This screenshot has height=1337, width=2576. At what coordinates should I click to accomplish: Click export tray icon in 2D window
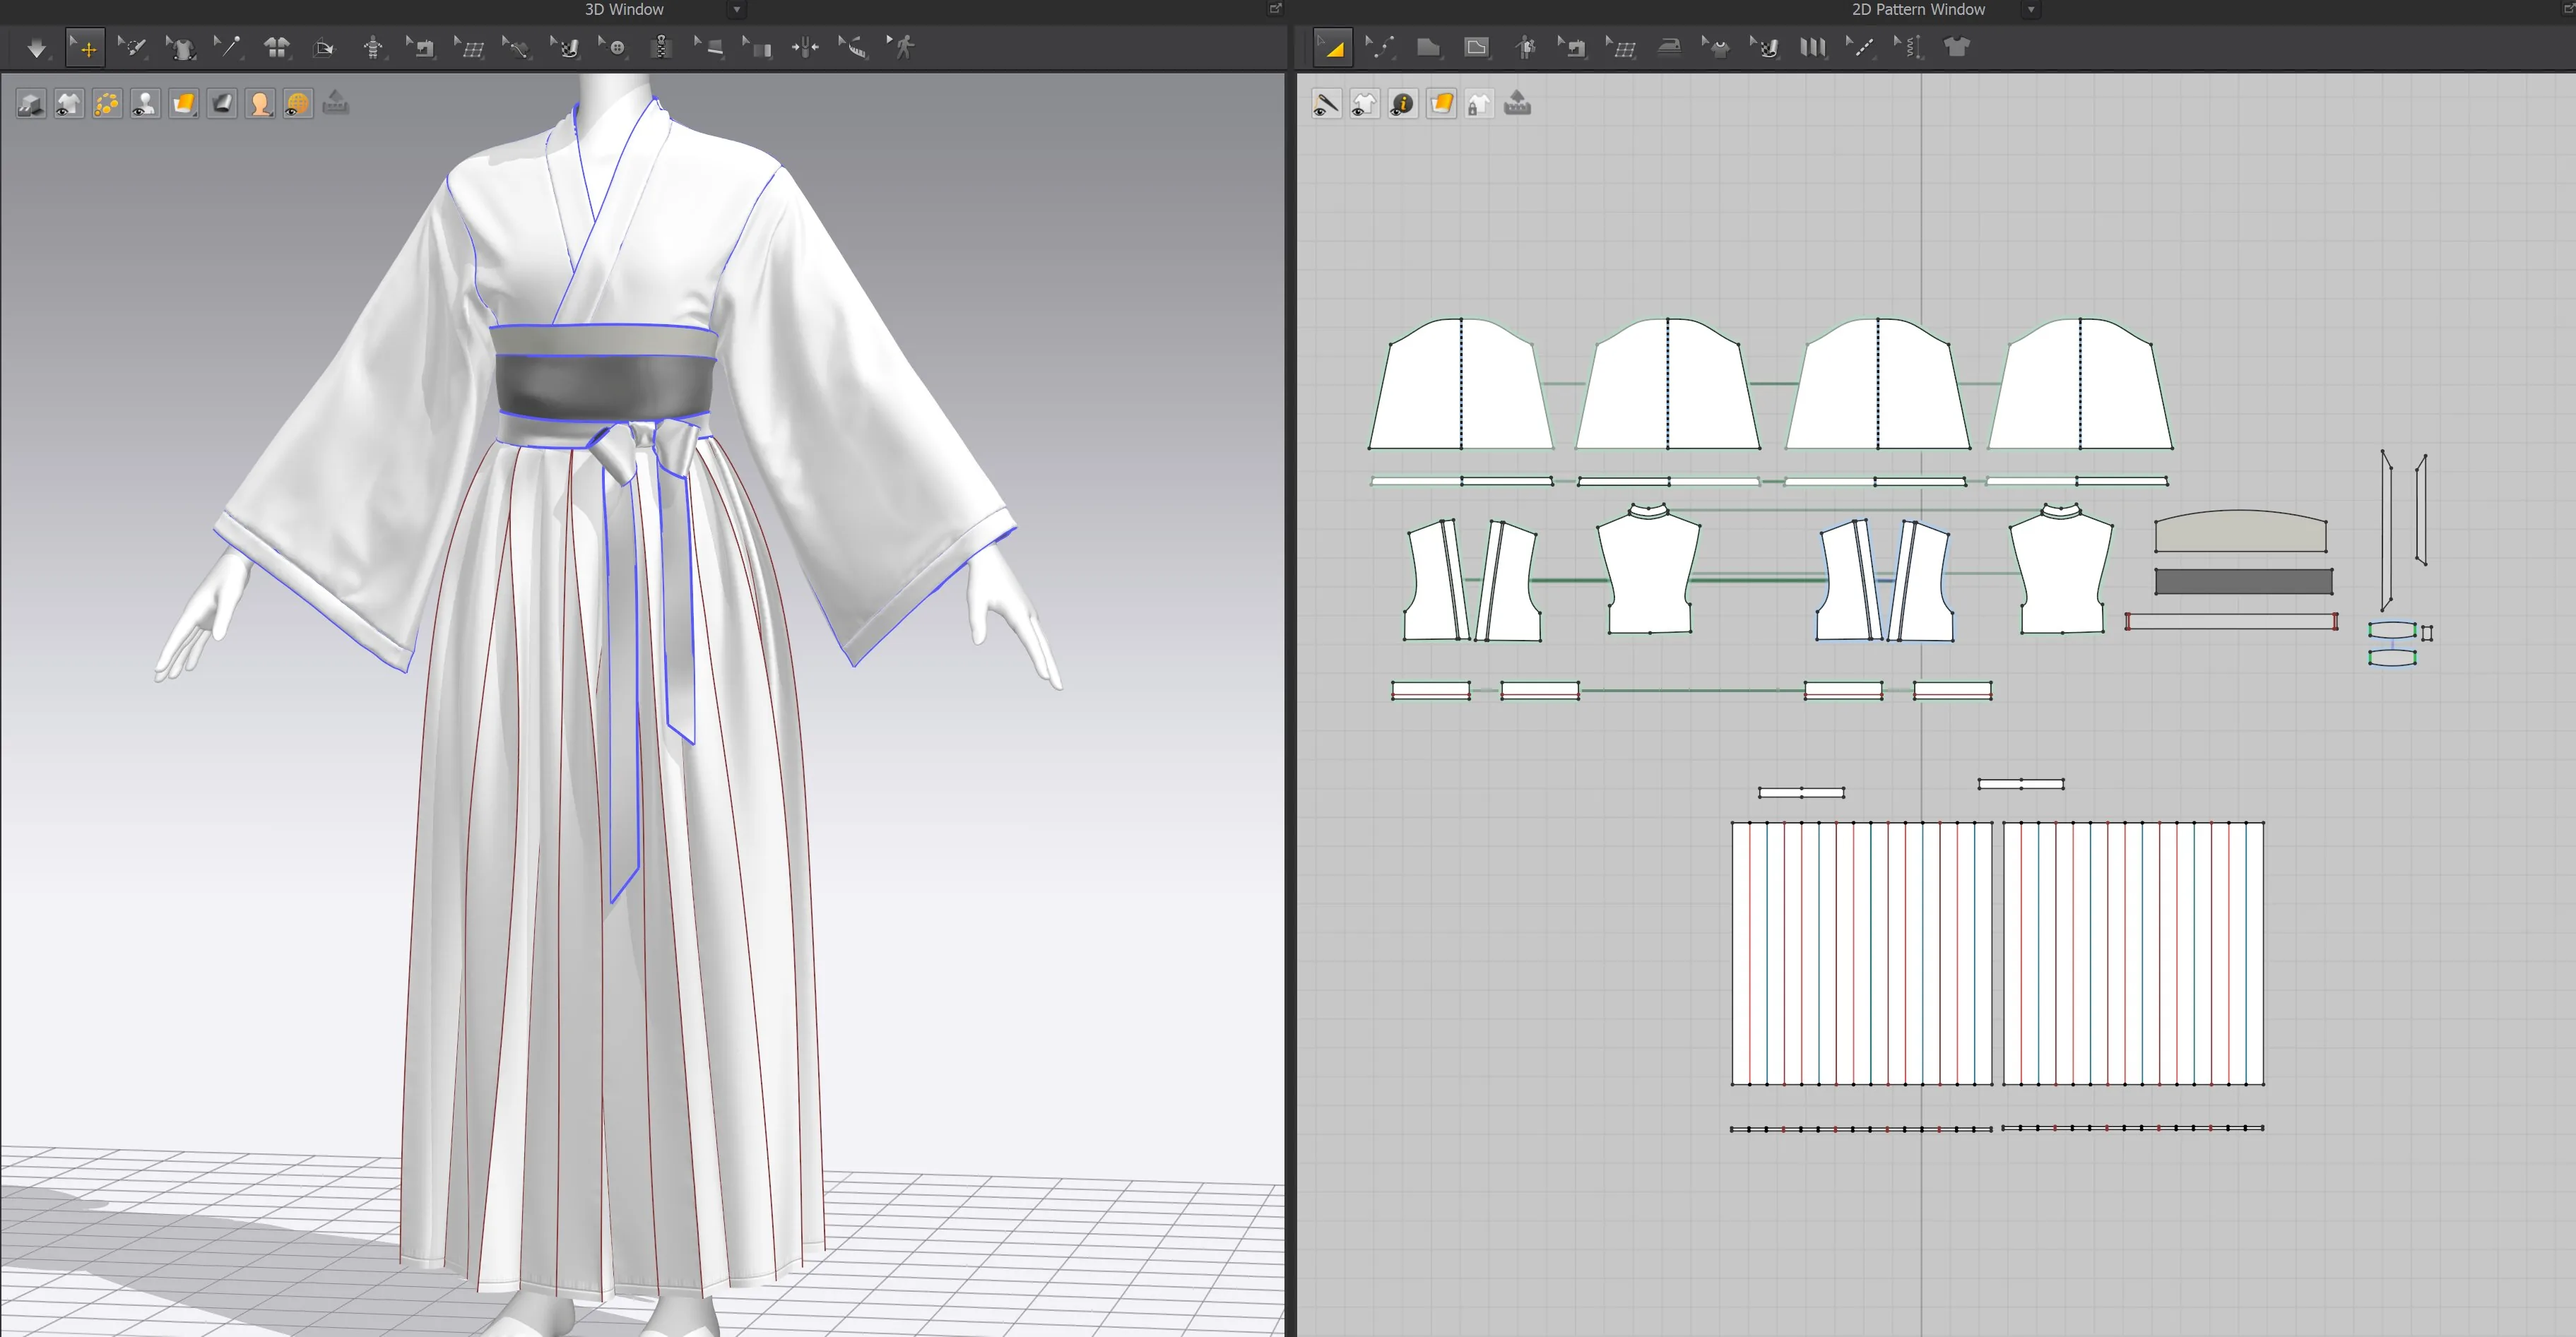[x=1517, y=103]
